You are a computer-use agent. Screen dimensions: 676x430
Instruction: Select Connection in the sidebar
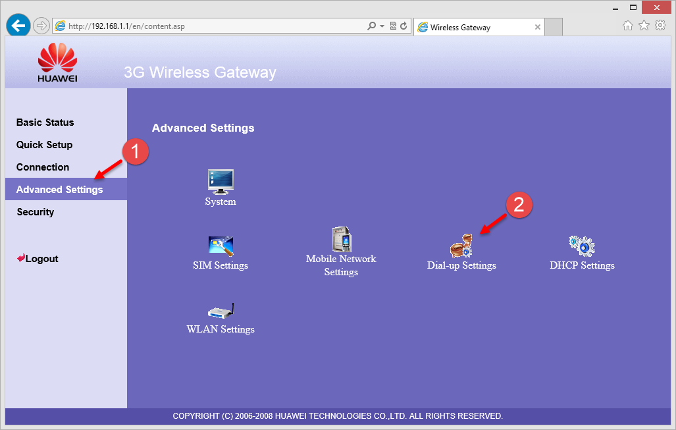(x=43, y=167)
